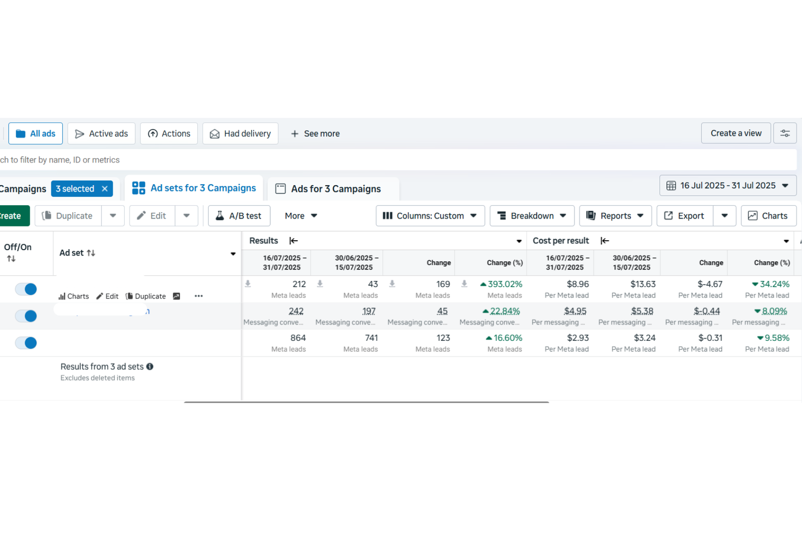Collapse Cost per result column group icon
This screenshot has height=534, width=802.
[x=605, y=241]
